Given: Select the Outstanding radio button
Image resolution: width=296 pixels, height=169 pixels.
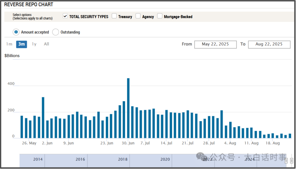Looking at the screenshot, I should [55, 32].
